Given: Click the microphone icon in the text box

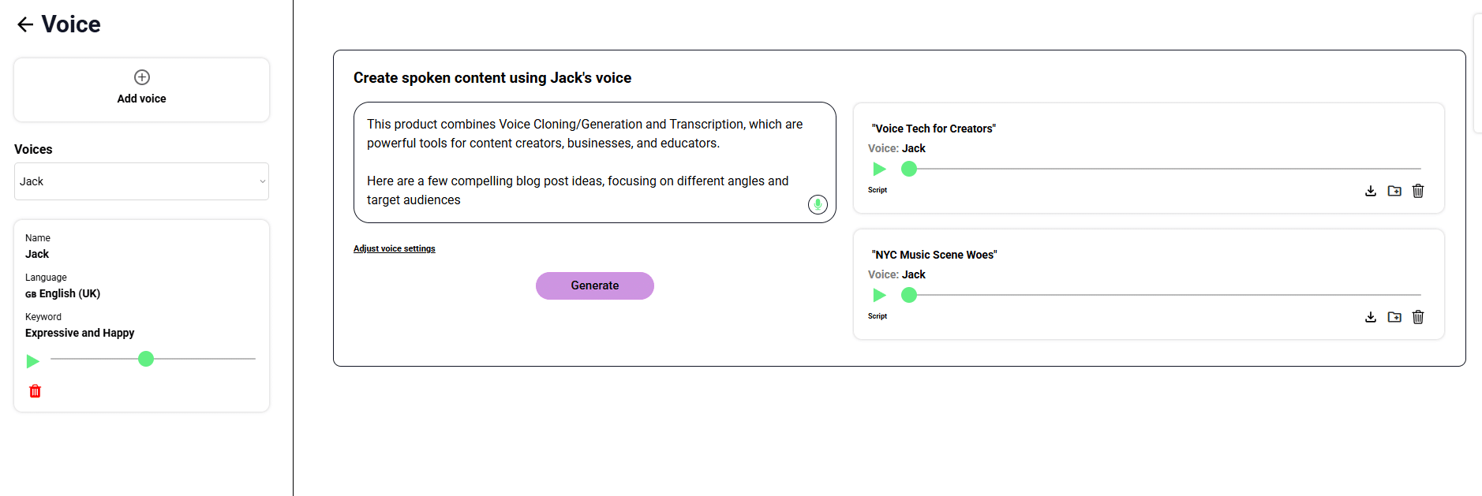Looking at the screenshot, I should [818, 205].
